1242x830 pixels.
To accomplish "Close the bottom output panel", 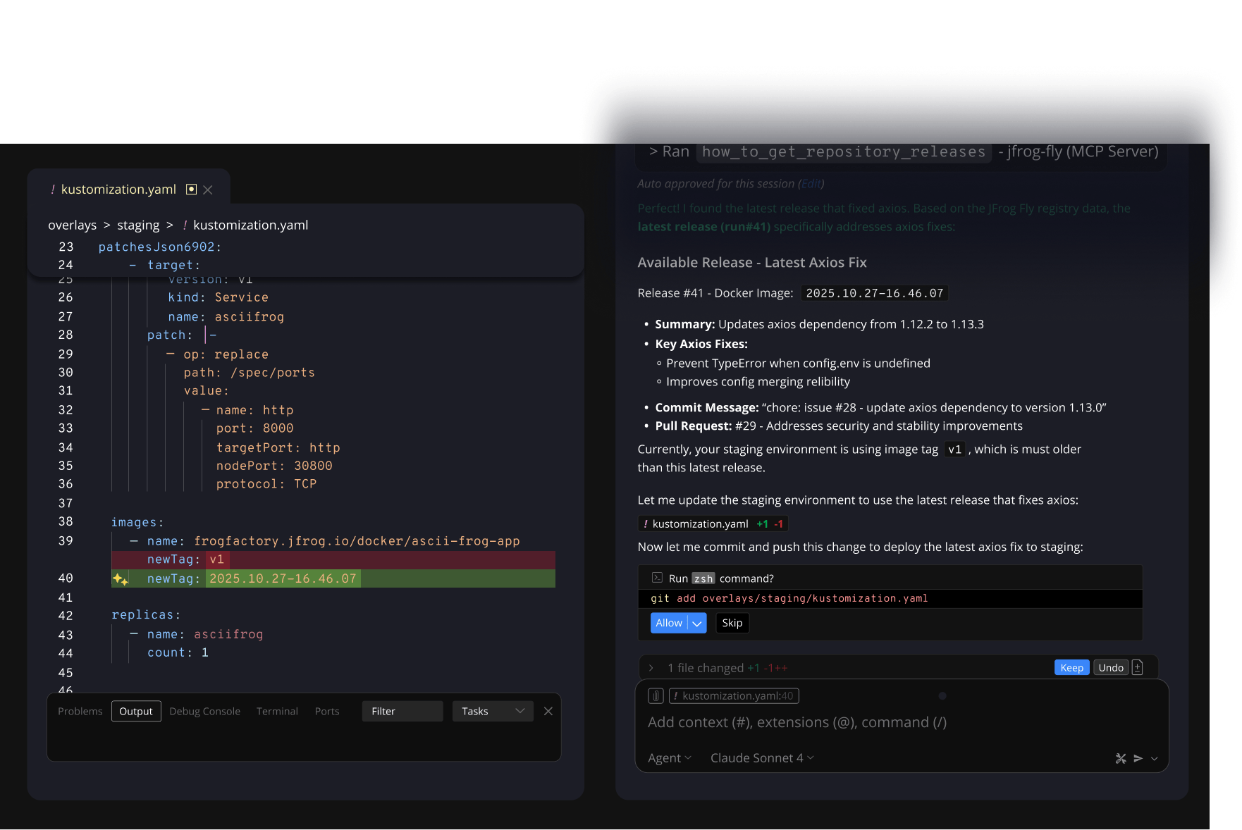I will tap(548, 712).
